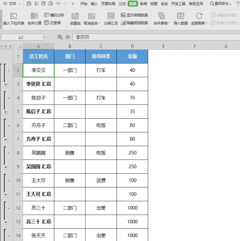Screen dimensions: 240x241
Task: Click 全部刷新 to refresh all data
Action: [199, 19]
